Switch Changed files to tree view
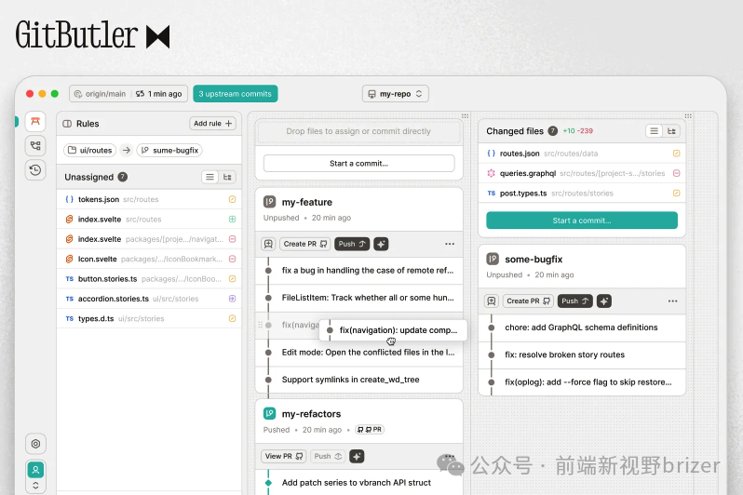The height and width of the screenshot is (495, 743). (x=671, y=131)
